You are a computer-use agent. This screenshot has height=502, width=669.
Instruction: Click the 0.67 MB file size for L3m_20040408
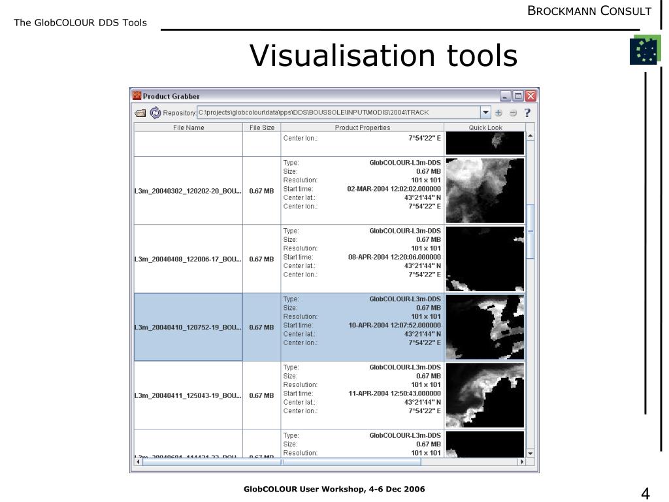(261, 259)
